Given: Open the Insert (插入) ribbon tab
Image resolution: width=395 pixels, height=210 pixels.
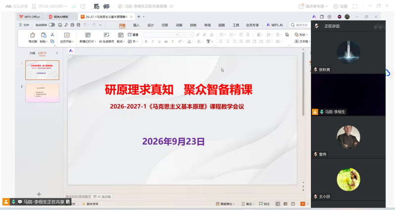Looking at the screenshot, I should coord(136,25).
